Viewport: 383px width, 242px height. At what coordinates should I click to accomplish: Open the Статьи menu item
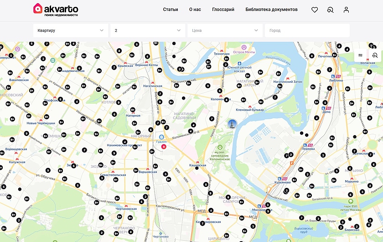(x=171, y=10)
